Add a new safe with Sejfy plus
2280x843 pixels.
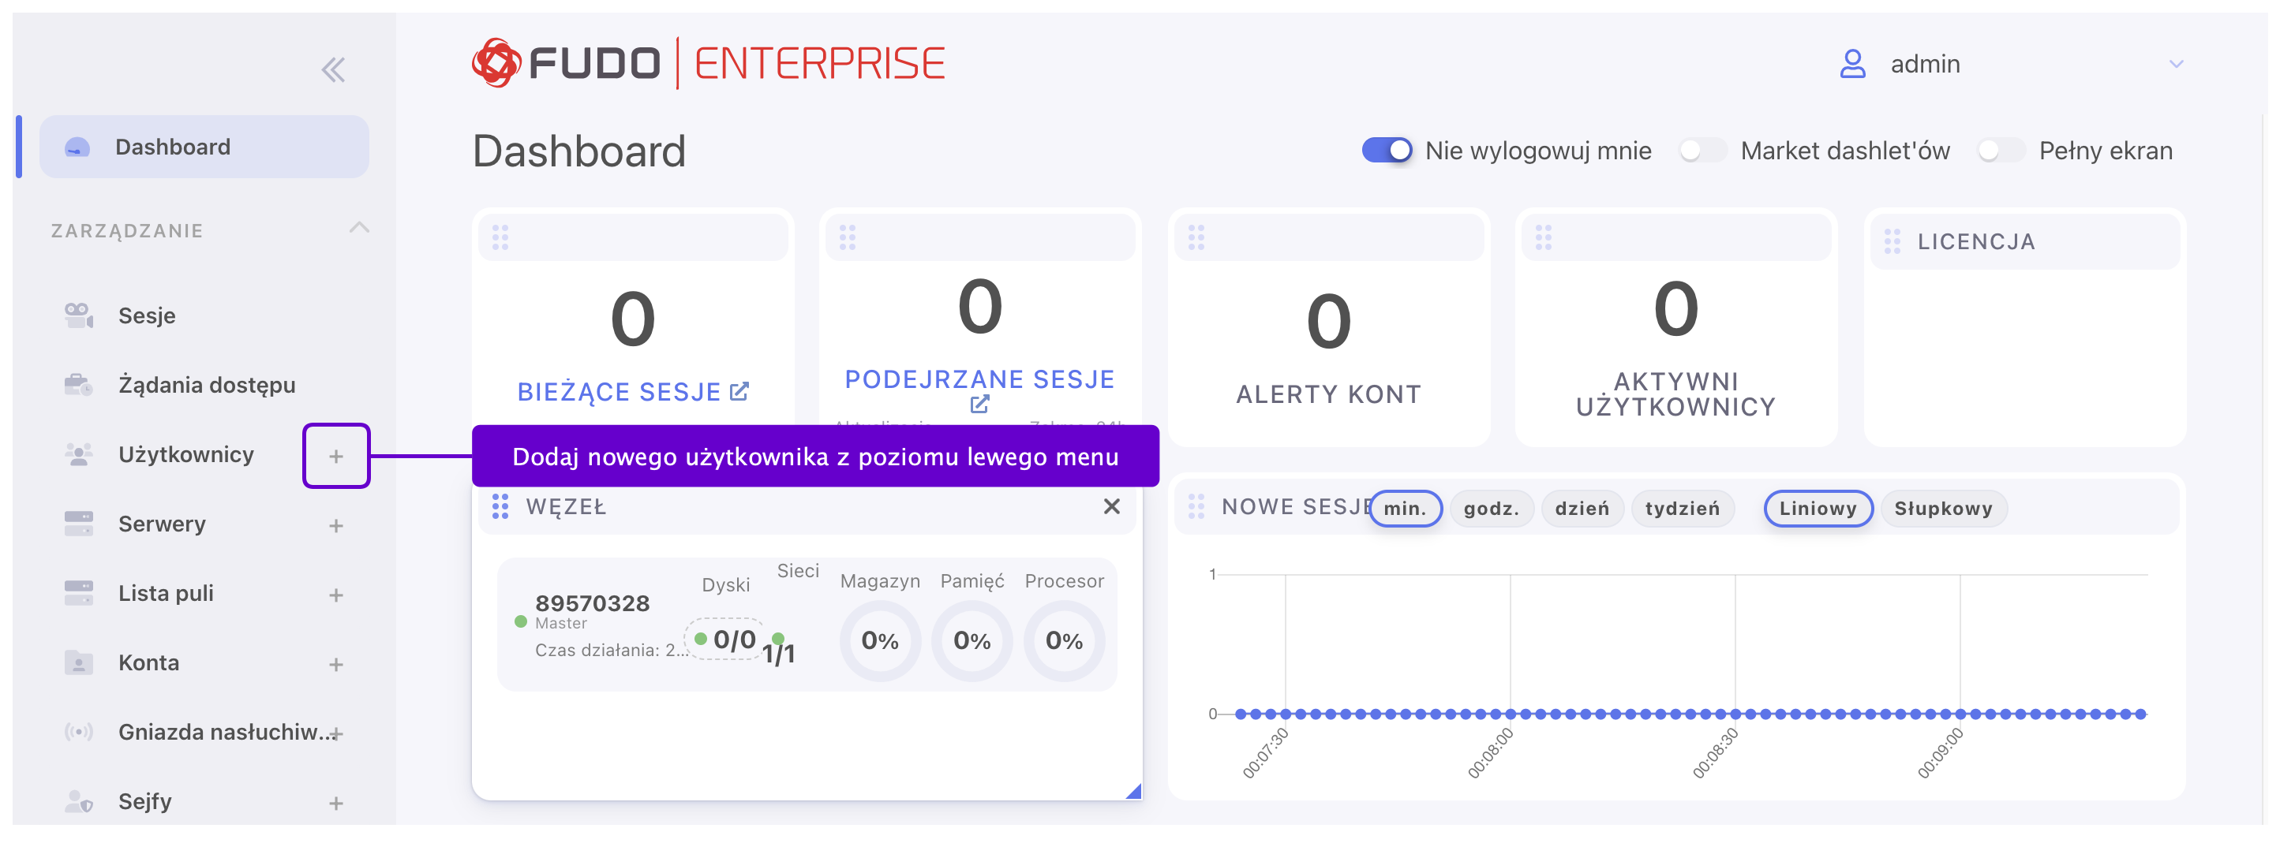click(x=336, y=804)
